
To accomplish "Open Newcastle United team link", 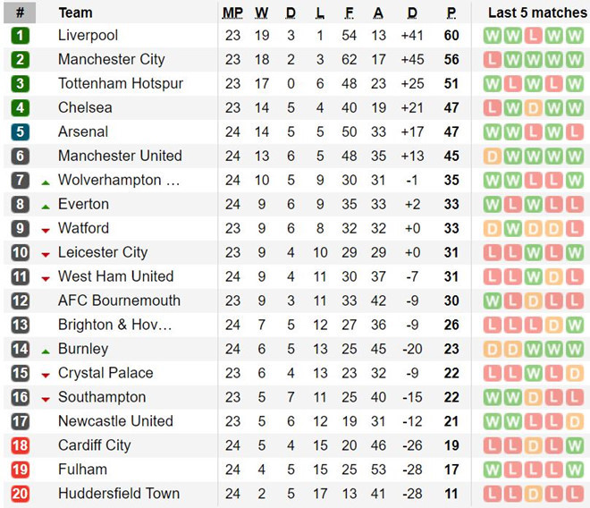I will [115, 421].
